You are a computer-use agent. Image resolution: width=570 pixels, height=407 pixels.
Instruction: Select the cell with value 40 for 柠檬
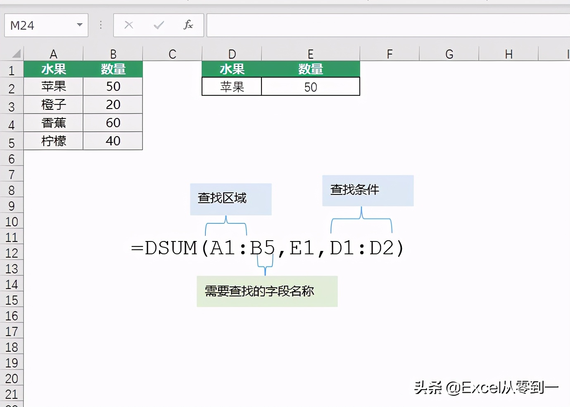[113, 141]
